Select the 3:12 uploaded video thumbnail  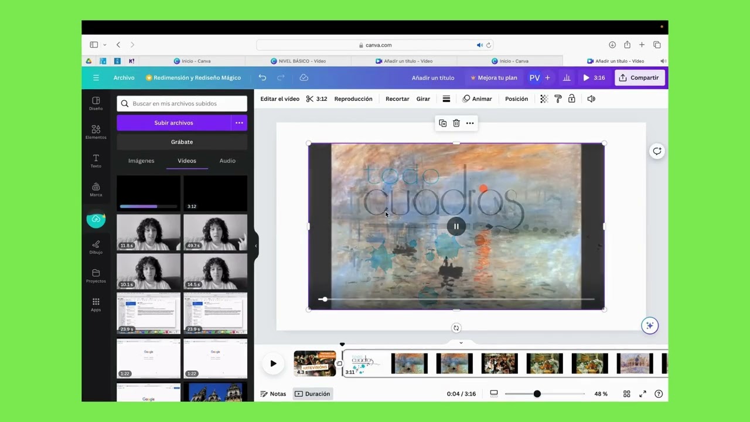215,193
